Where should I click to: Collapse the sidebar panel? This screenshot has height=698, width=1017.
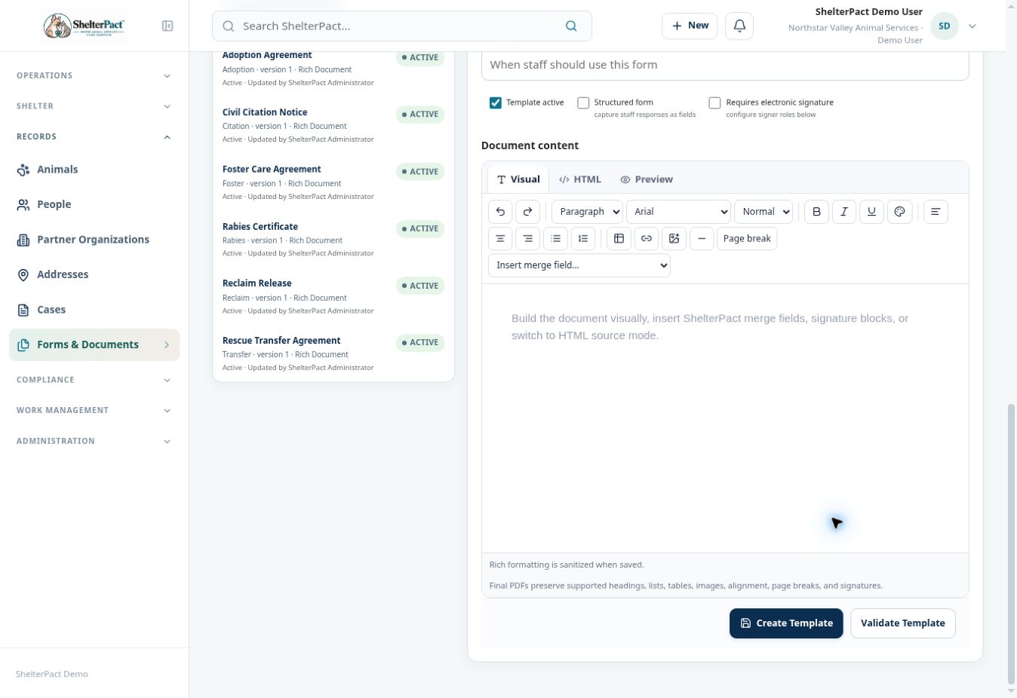point(167,26)
